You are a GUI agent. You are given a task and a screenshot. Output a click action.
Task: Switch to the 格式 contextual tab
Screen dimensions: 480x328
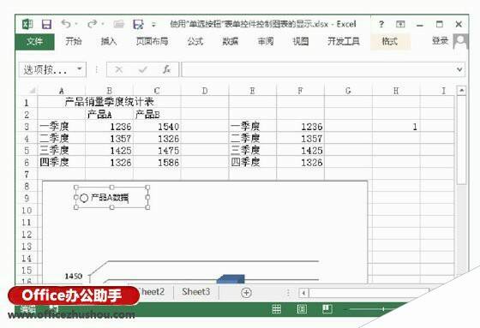click(390, 41)
